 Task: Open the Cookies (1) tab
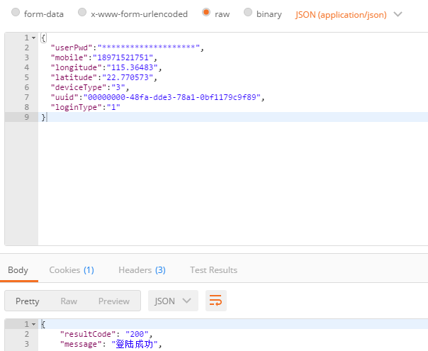point(72,270)
